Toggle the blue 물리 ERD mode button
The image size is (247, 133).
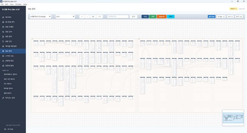(212, 17)
